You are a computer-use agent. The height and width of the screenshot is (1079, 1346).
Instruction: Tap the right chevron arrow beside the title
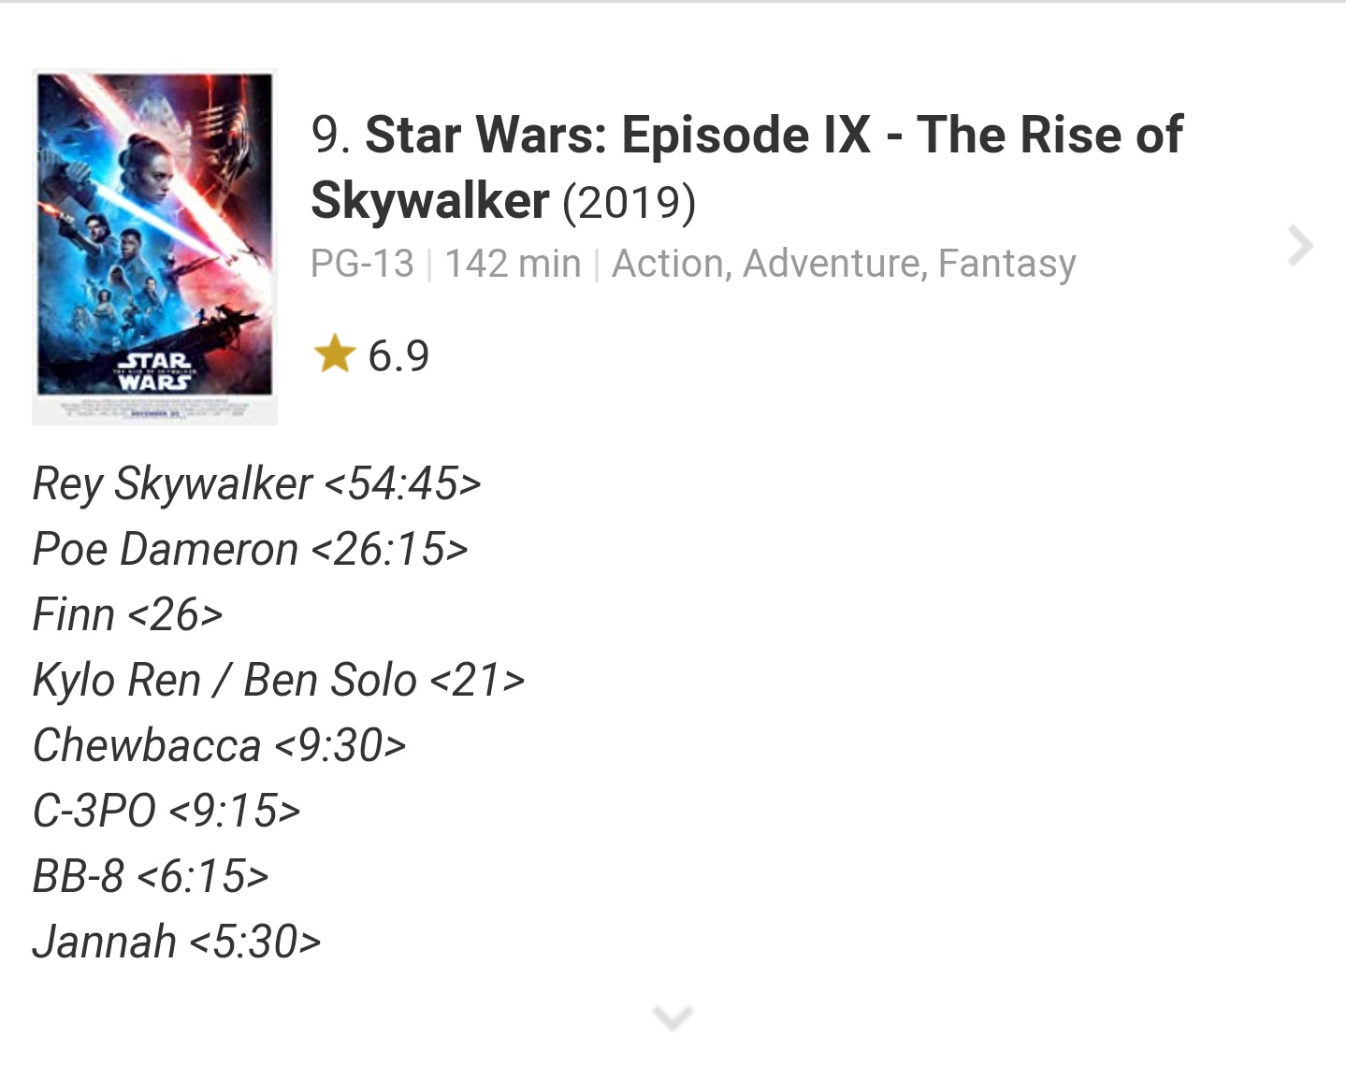coord(1299,246)
